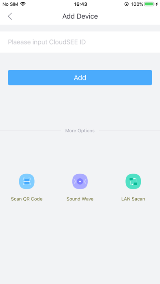Select the Scan QR Code text label

coord(27,199)
